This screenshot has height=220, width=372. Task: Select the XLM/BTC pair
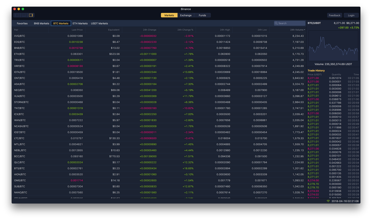159,96
